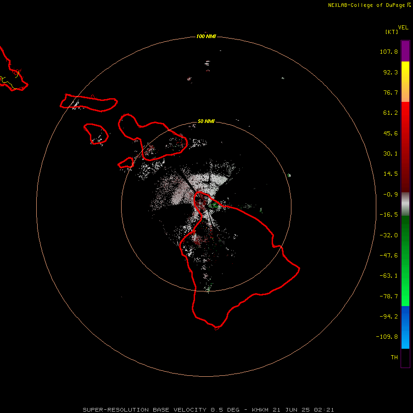This screenshot has width=413, height=413.
Task: Click the 107.8 velocity scale value
Action: [x=389, y=51]
